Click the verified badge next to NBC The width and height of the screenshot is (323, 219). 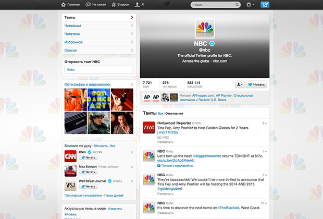(212, 43)
